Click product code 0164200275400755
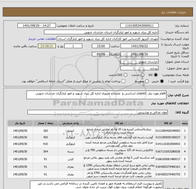The image size is (196, 189). [x=168, y=174]
